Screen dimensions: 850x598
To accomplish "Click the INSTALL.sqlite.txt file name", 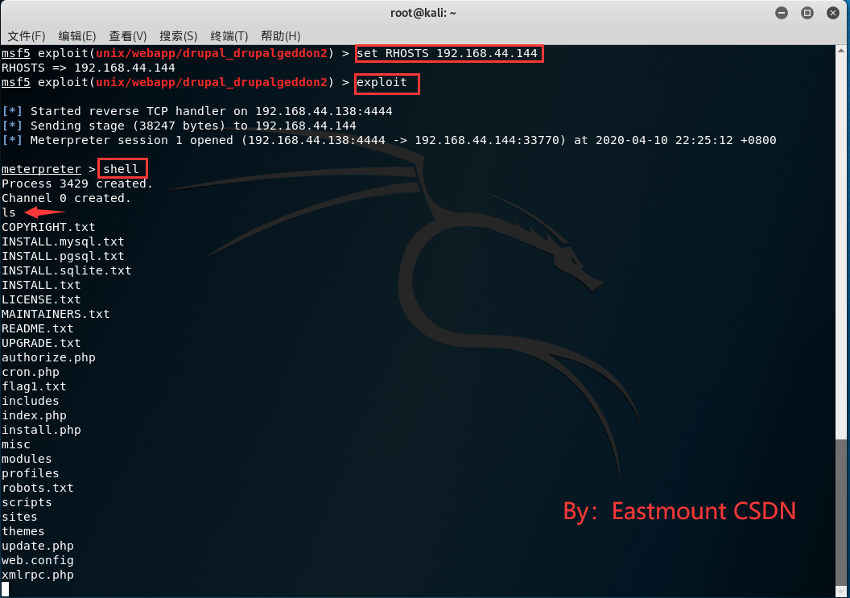I will (x=66, y=270).
